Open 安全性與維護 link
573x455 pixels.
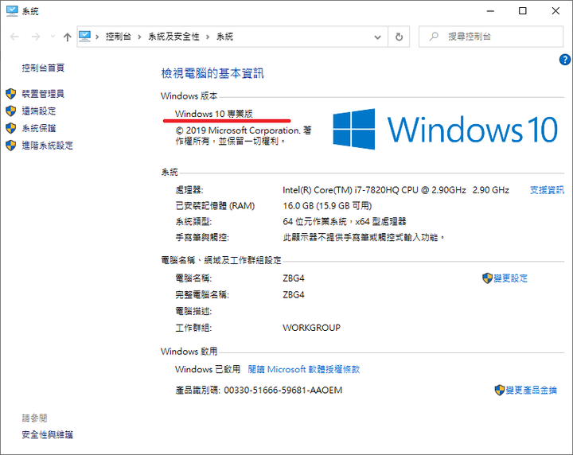pyautogui.click(x=48, y=434)
